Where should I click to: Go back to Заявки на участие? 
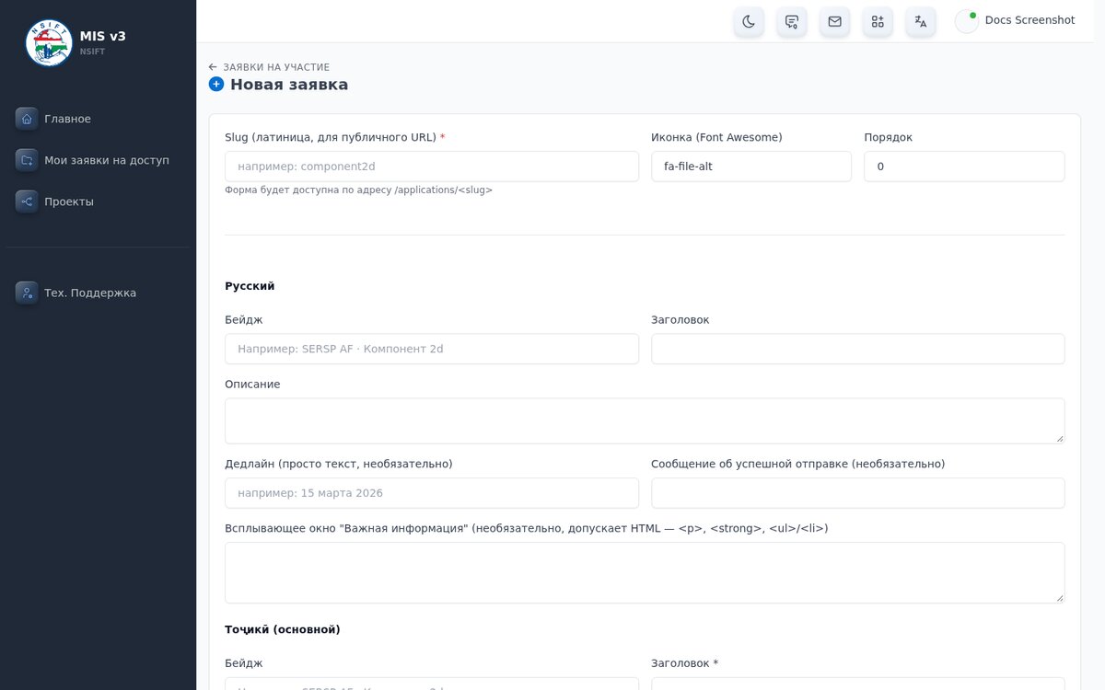coord(269,67)
